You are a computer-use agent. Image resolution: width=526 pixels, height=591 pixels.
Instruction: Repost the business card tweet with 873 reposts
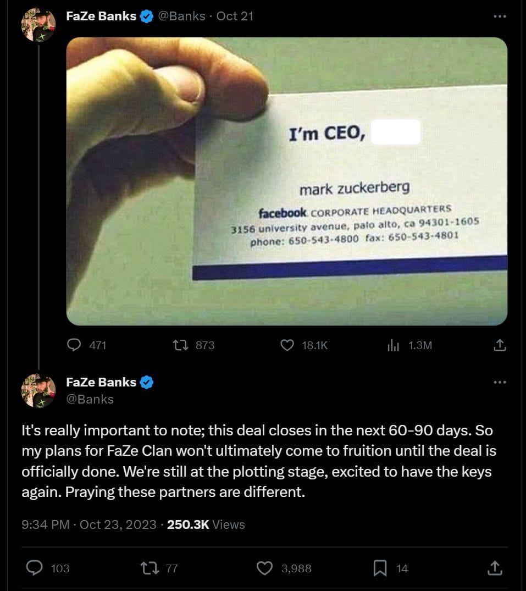180,345
